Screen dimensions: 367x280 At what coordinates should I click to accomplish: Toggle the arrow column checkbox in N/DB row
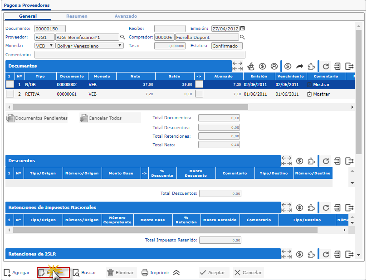199,84
